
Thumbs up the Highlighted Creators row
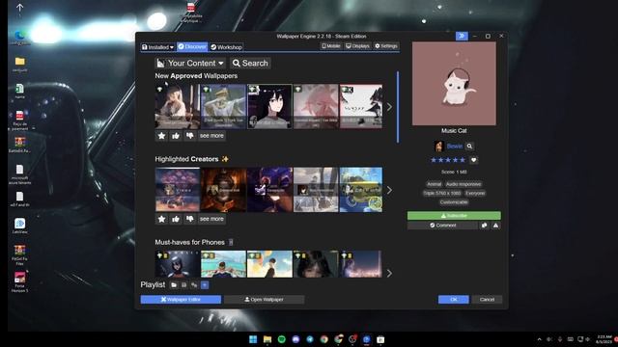point(176,219)
